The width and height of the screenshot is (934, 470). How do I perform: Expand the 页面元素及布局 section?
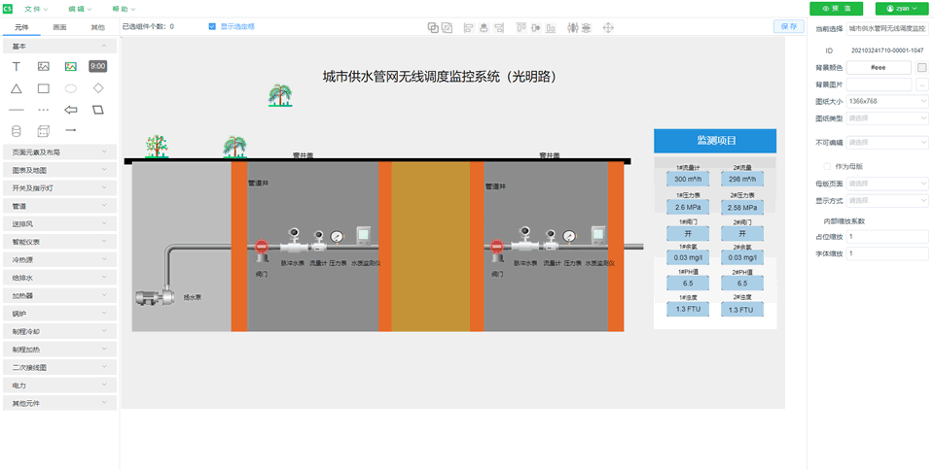coord(59,152)
